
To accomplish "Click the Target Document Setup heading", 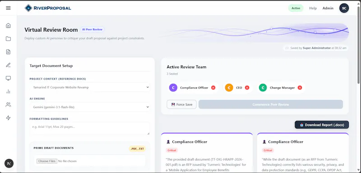I will tap(51, 65).
